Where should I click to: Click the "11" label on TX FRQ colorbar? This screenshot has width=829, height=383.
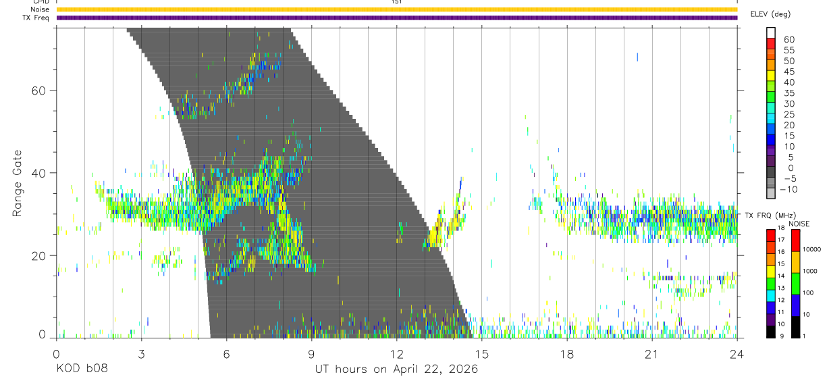pyautogui.click(x=781, y=312)
